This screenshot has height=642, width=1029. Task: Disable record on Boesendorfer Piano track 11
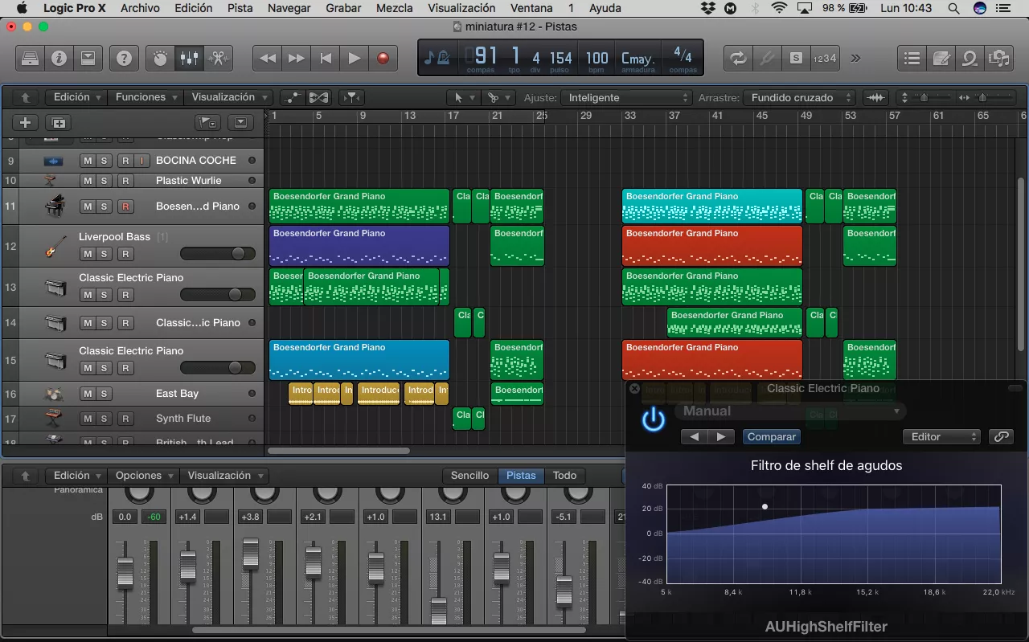tap(125, 207)
